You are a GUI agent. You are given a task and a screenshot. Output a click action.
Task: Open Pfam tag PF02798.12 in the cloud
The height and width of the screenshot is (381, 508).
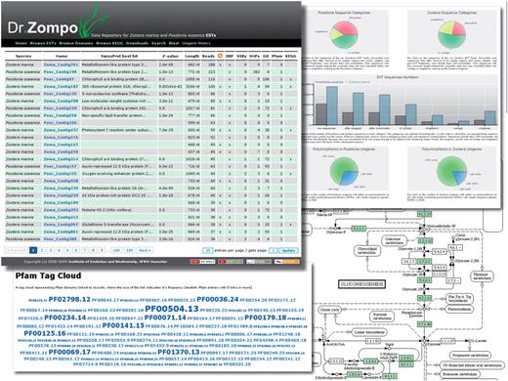pyautogui.click(x=68, y=299)
